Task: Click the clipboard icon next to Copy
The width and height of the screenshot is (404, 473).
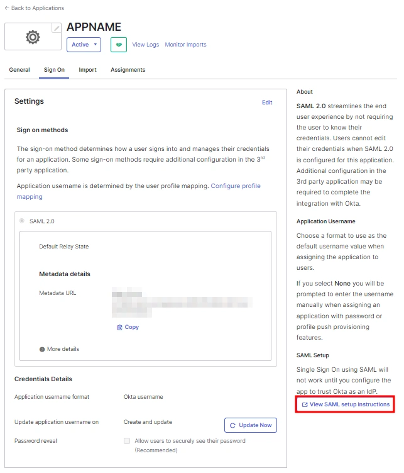Action: pos(119,327)
